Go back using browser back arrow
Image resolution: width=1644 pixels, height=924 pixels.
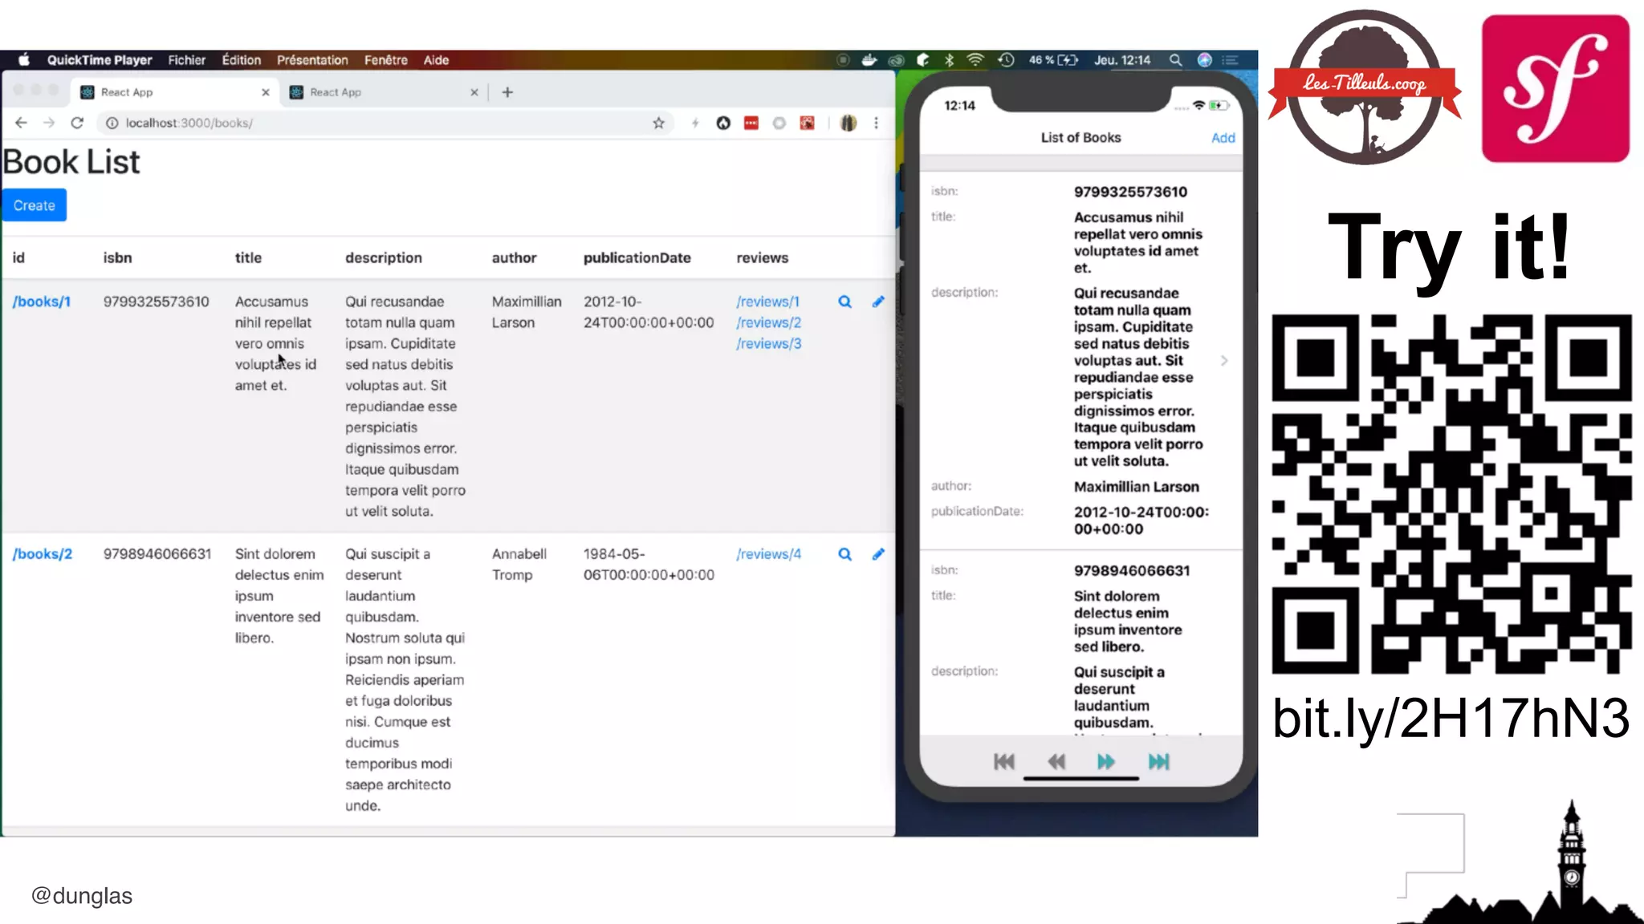pos(22,123)
